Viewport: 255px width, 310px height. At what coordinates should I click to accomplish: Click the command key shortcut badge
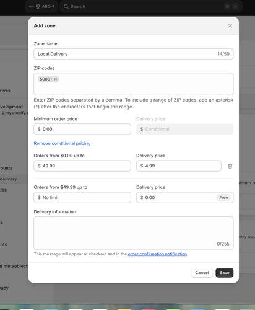tap(227, 6)
